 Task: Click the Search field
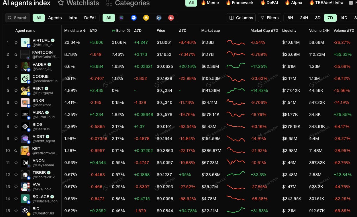[18, 18]
